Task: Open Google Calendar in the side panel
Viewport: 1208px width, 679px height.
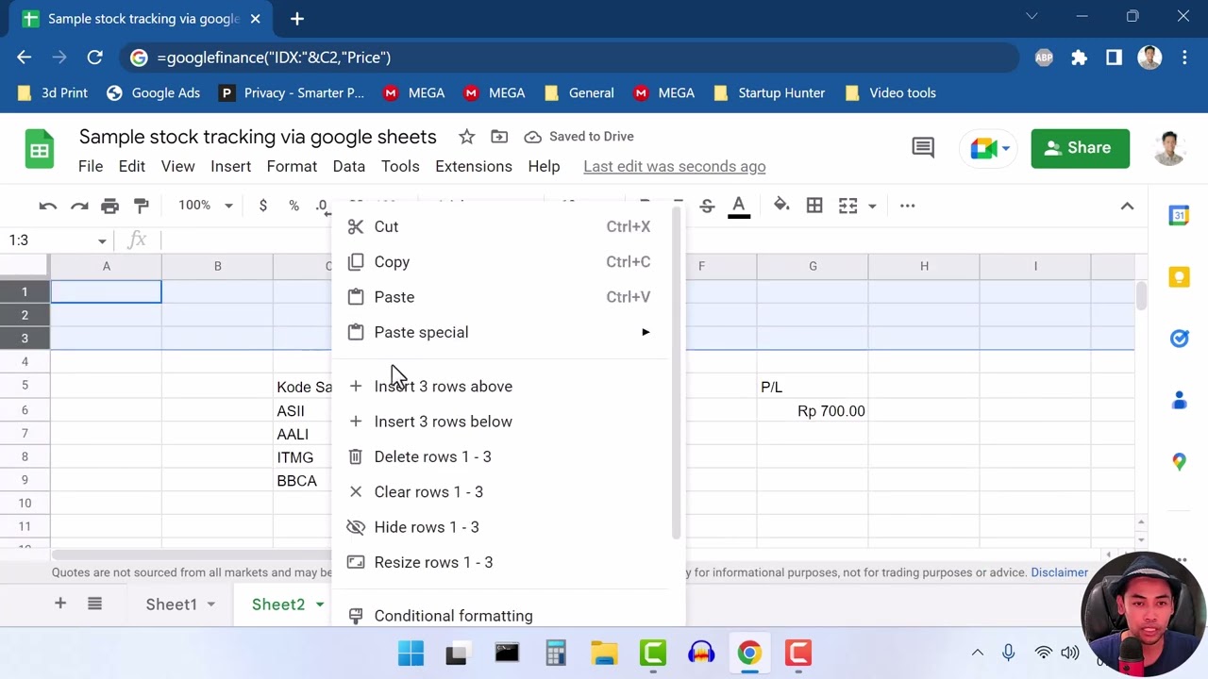Action: 1179,216
